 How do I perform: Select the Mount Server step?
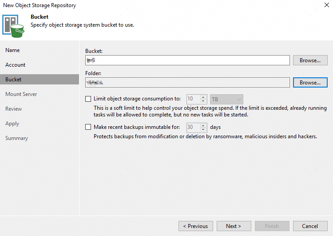click(21, 94)
